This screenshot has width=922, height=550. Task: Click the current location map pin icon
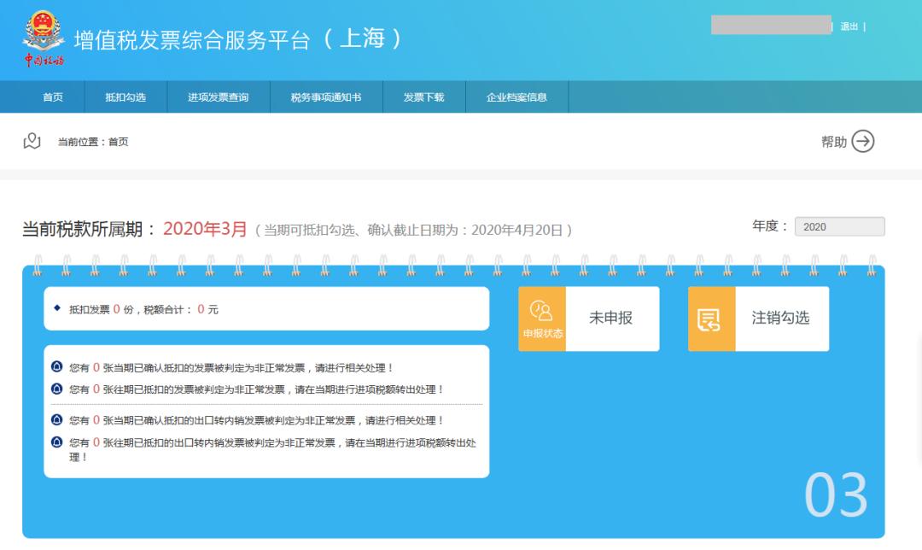click(32, 141)
